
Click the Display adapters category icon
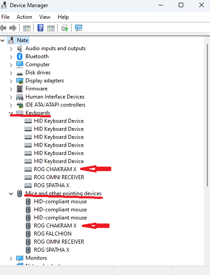pos(19,81)
